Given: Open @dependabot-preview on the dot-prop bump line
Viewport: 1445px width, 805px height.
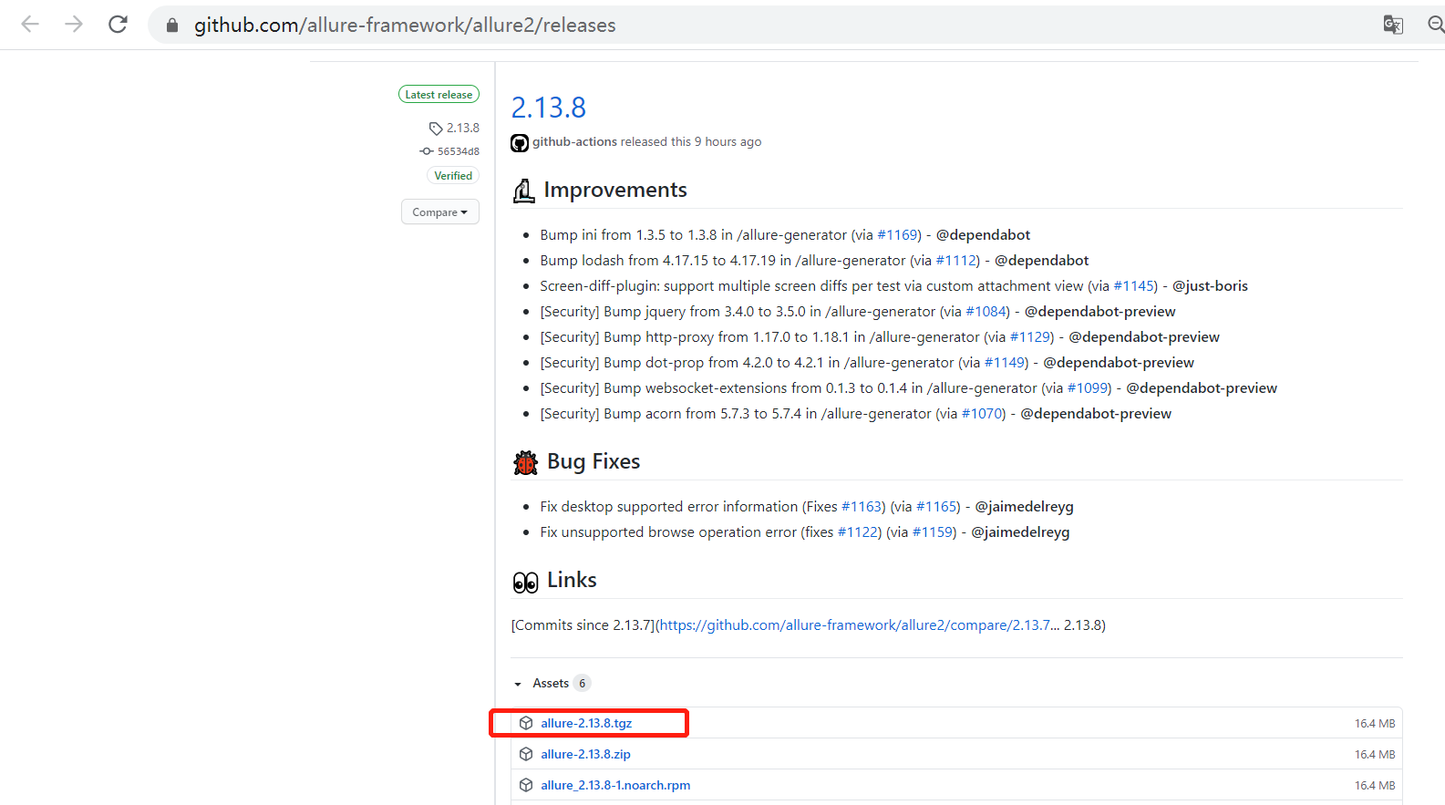Looking at the screenshot, I should (1119, 363).
